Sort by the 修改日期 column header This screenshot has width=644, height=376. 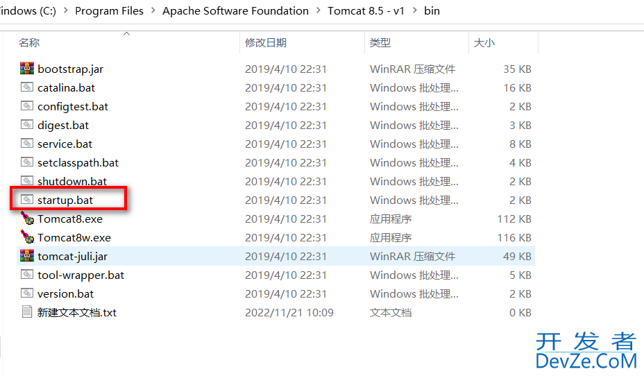(x=266, y=43)
